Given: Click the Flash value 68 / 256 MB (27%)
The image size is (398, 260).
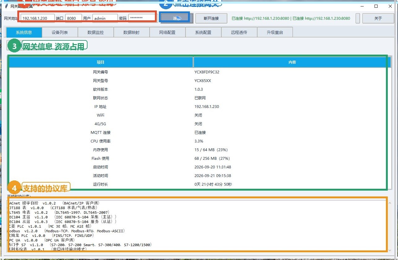Looking at the screenshot, I should [x=212, y=158].
